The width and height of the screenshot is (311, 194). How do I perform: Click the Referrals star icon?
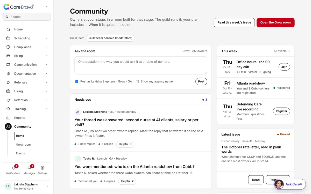[x=8, y=82]
